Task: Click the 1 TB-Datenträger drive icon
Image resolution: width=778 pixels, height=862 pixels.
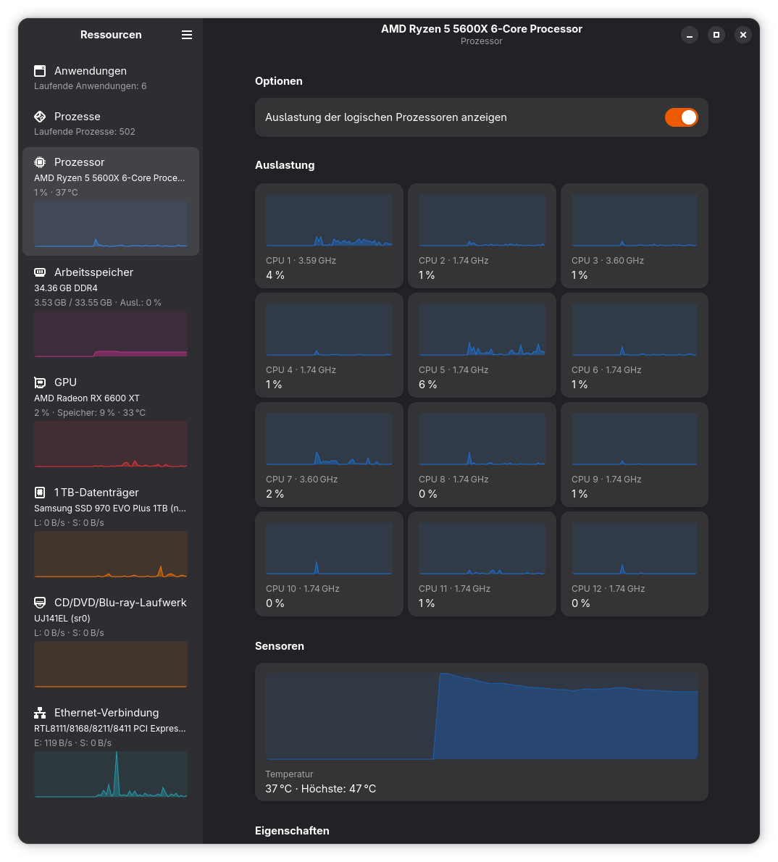Action: coord(40,493)
